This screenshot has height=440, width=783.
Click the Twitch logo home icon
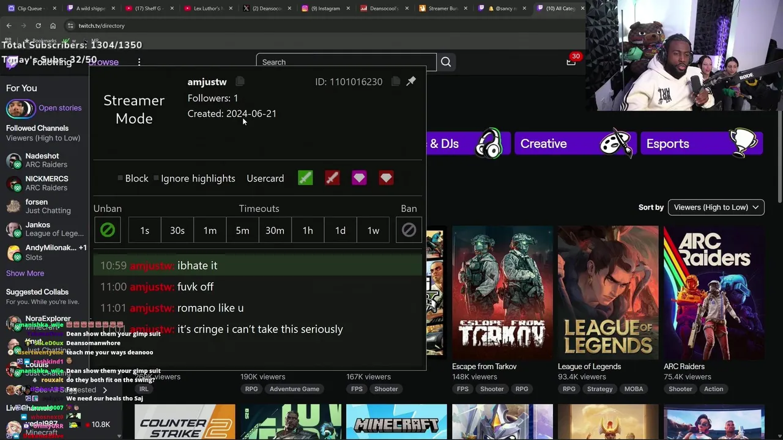pyautogui.click(x=11, y=62)
